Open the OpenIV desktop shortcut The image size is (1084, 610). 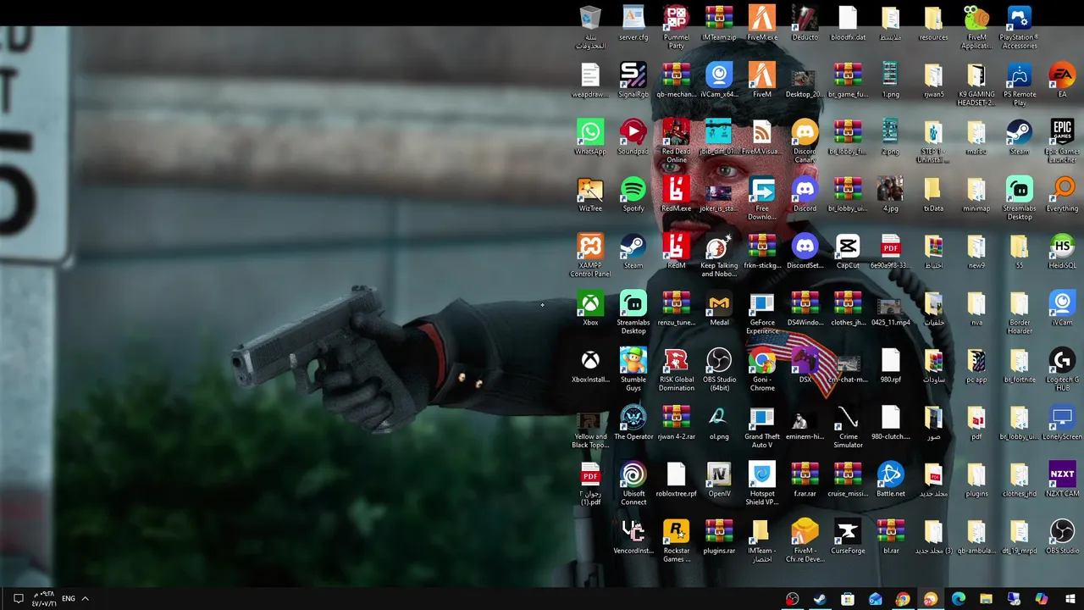click(719, 479)
